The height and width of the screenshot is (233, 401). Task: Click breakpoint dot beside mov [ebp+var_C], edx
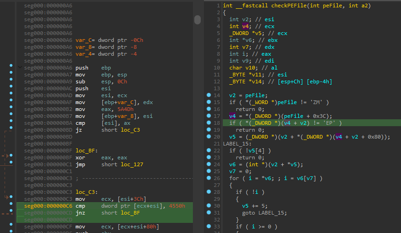pyautogui.click(x=11, y=100)
